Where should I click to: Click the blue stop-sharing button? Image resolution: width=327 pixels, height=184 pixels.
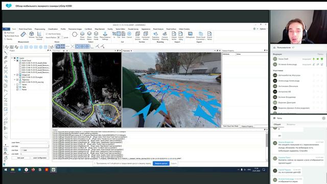[x=161, y=164]
